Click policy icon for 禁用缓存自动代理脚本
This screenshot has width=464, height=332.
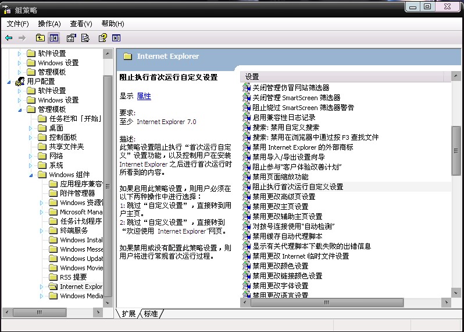pos(247,236)
